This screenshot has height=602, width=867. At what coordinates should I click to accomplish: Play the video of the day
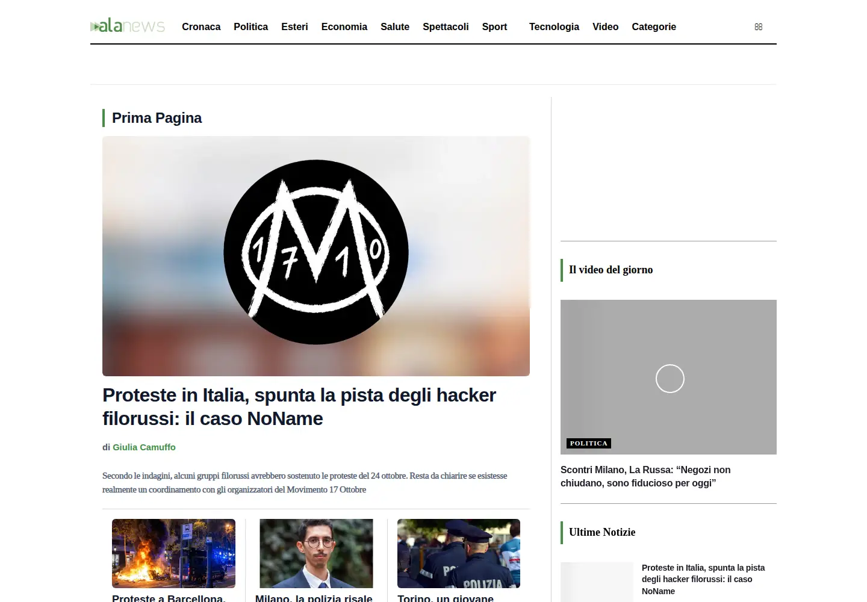pos(670,379)
